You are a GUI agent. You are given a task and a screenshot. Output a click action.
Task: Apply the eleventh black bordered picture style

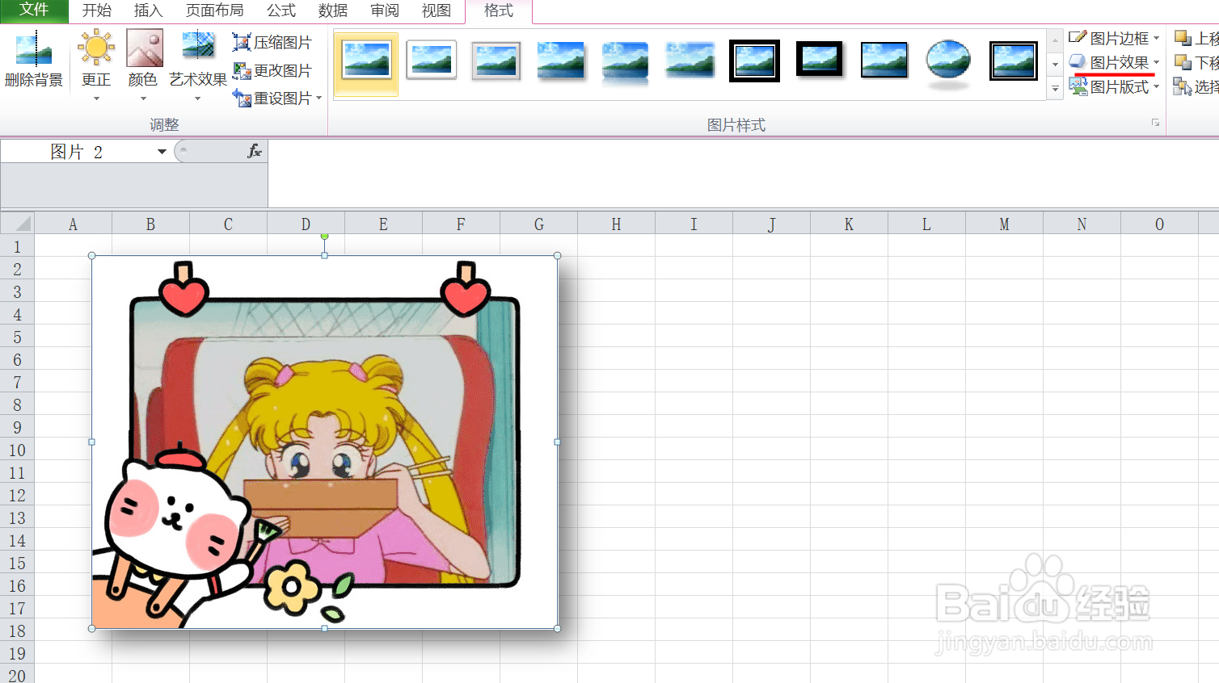point(1013,61)
